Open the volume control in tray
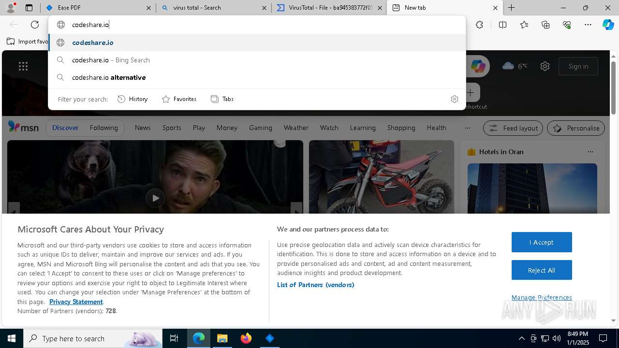Screen dimensions: 619x348 pyautogui.click(x=557, y=338)
